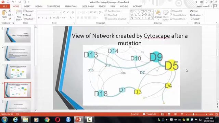This screenshot has width=219, height=123.
Task: Click the Paste icon in Clipboard group
Action: tap(4, 13)
